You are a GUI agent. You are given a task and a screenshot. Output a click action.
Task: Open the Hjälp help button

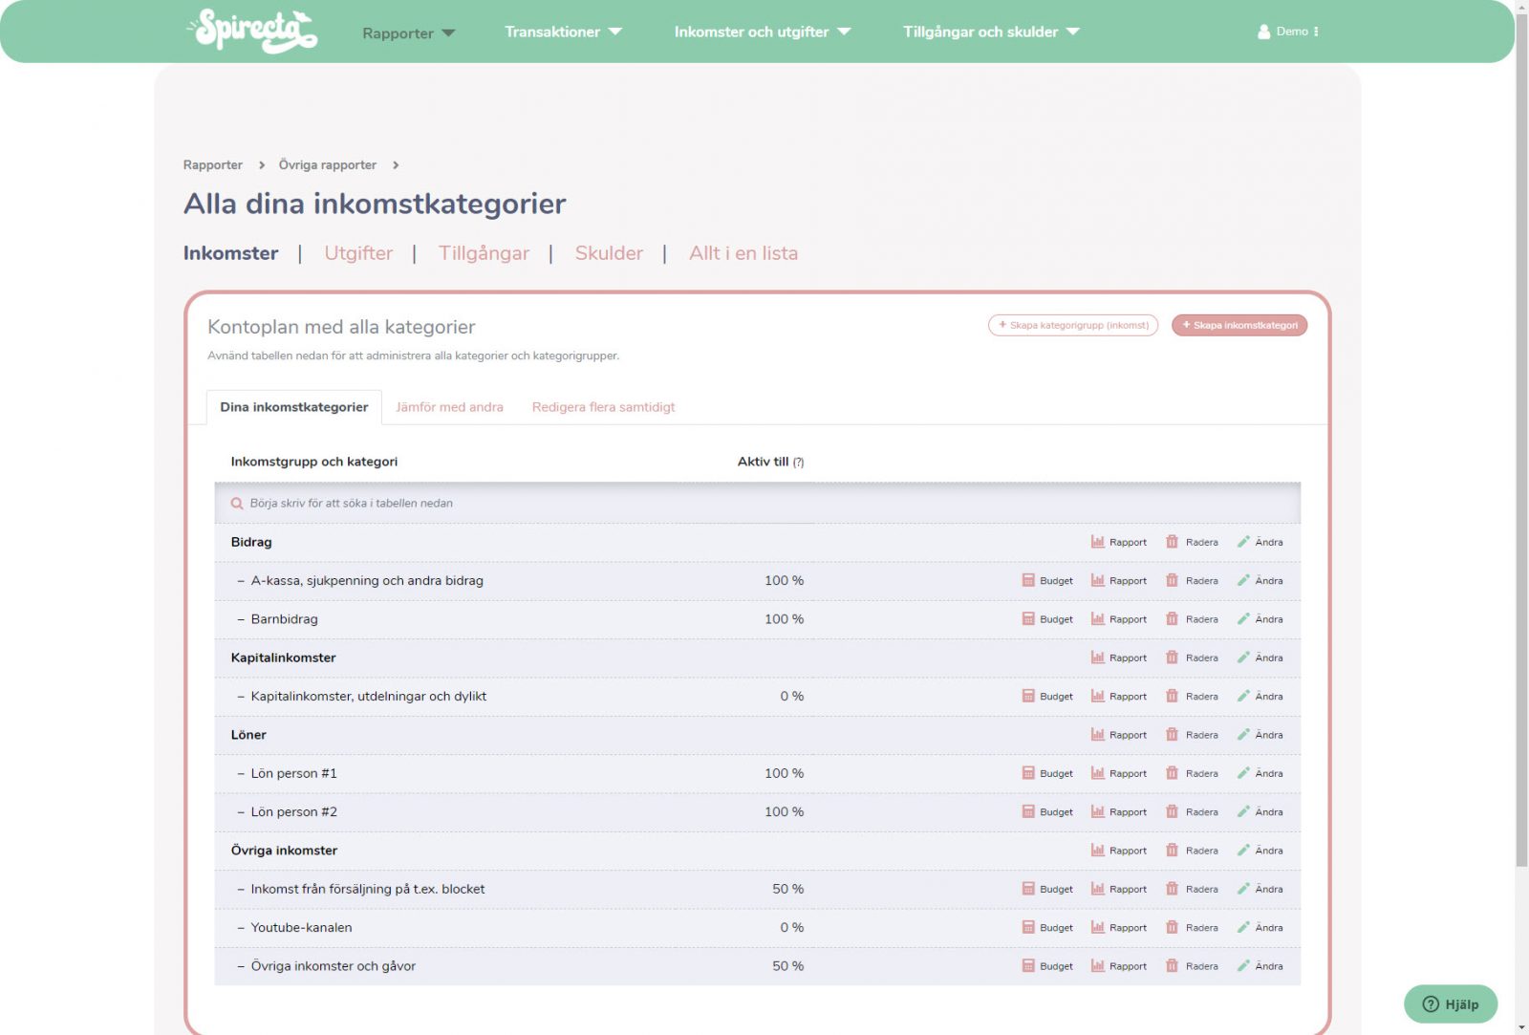pos(1450,1003)
